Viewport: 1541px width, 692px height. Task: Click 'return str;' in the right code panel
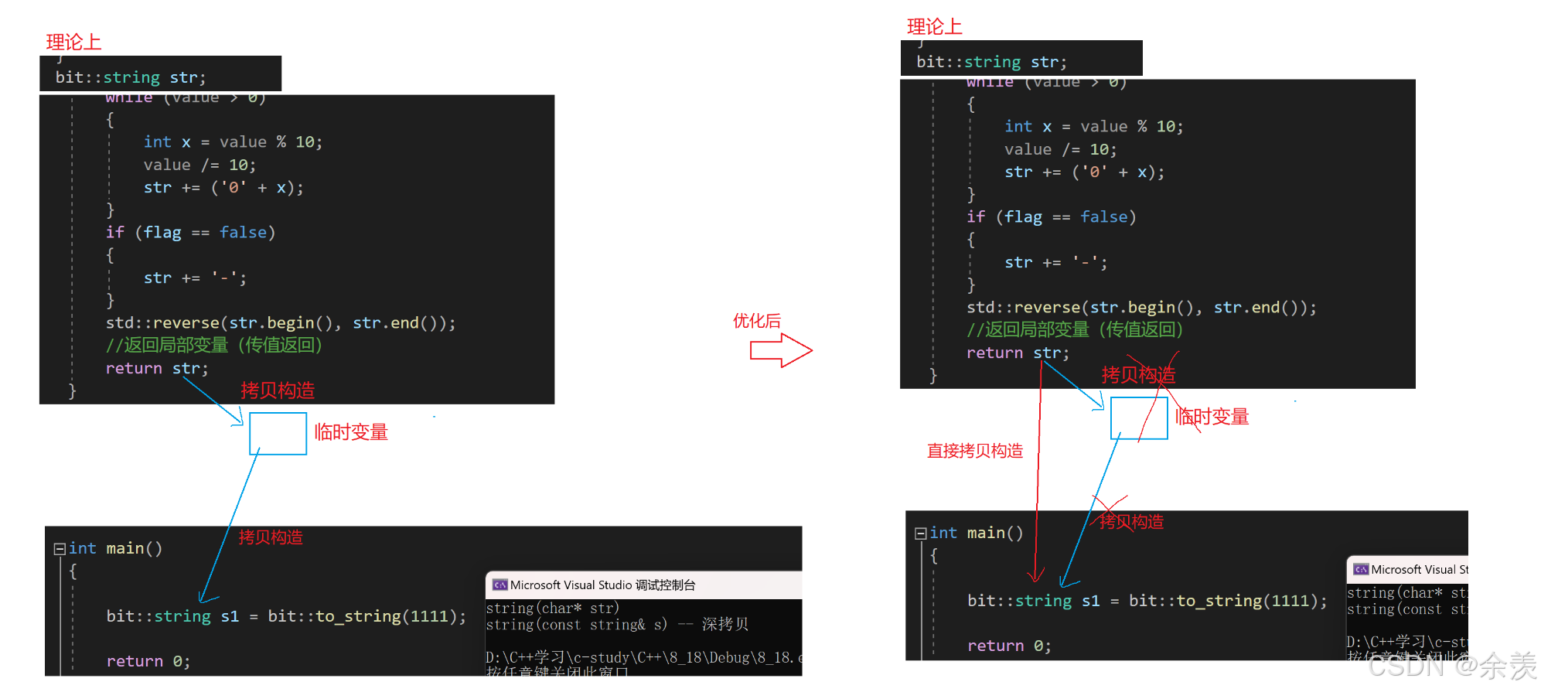click(x=1018, y=353)
